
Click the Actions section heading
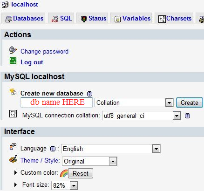[18, 34]
